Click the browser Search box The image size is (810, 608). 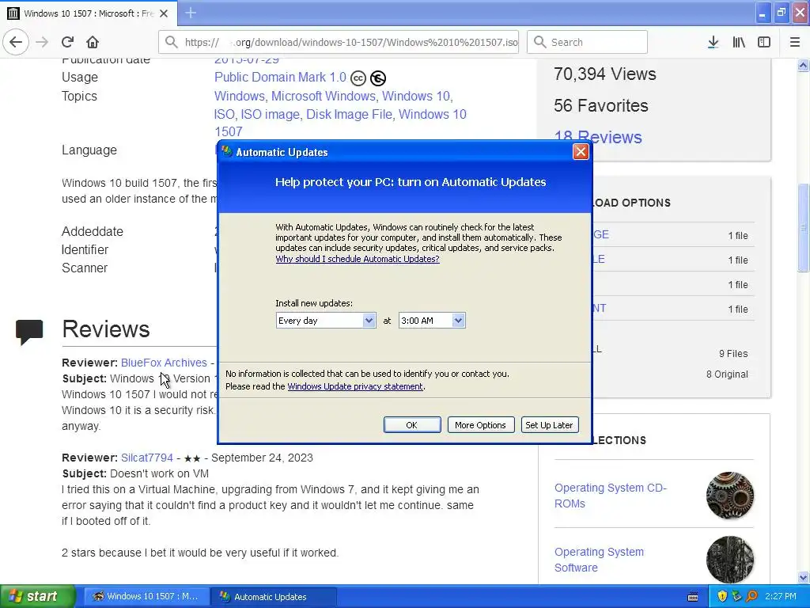588,42
